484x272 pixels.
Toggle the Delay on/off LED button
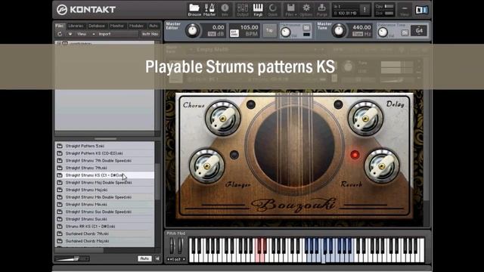(x=338, y=104)
